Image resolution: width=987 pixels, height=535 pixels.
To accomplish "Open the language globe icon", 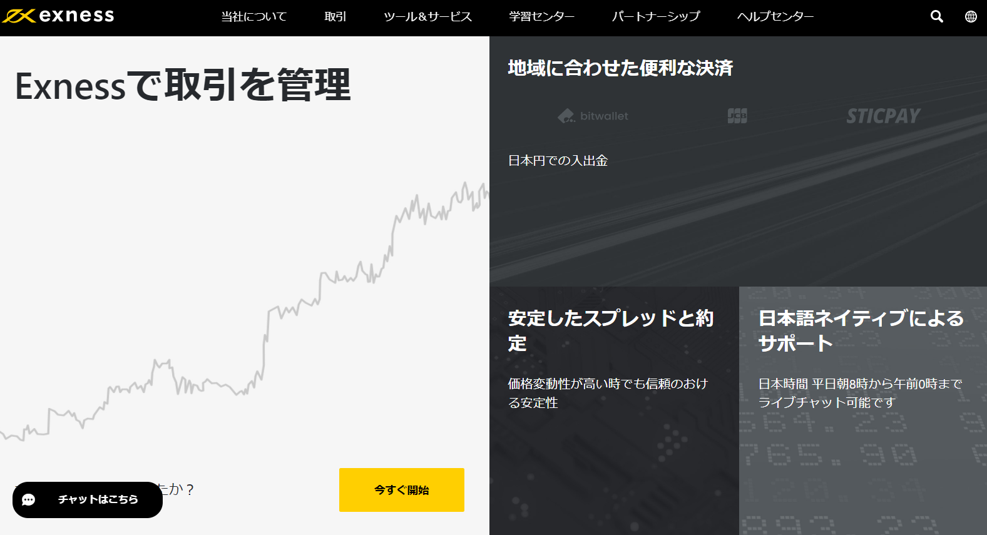I will point(971,16).
